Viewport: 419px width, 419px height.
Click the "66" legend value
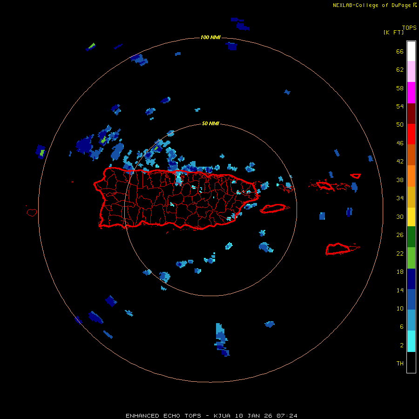[x=400, y=52]
